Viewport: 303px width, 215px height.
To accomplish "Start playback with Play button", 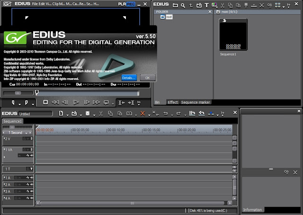I will (x=76, y=102).
